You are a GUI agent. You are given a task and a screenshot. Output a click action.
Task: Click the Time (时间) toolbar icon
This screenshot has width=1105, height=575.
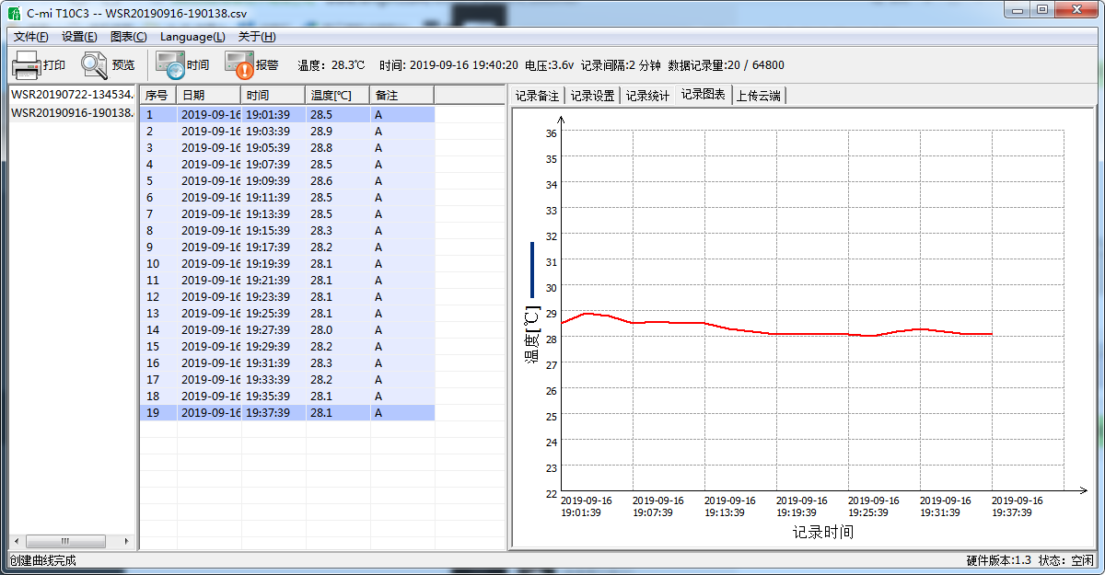tap(170, 65)
